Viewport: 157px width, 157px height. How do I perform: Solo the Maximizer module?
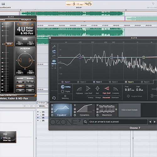97,112
